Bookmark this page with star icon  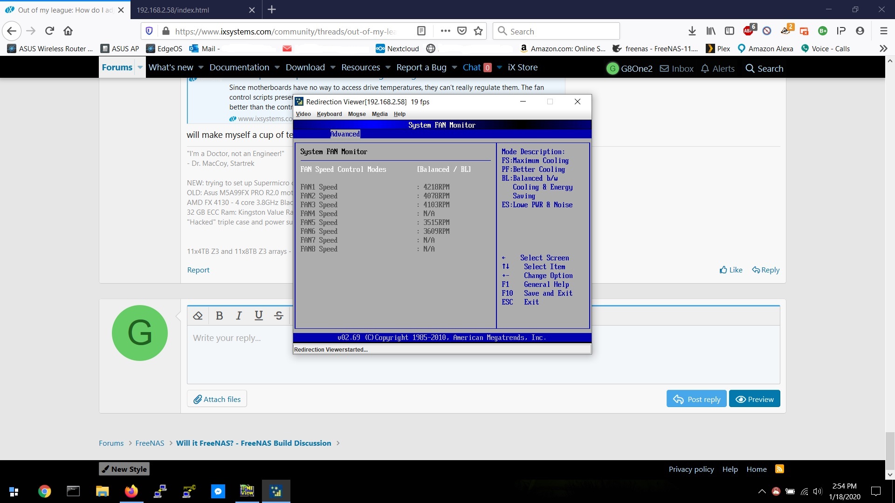pyautogui.click(x=478, y=31)
